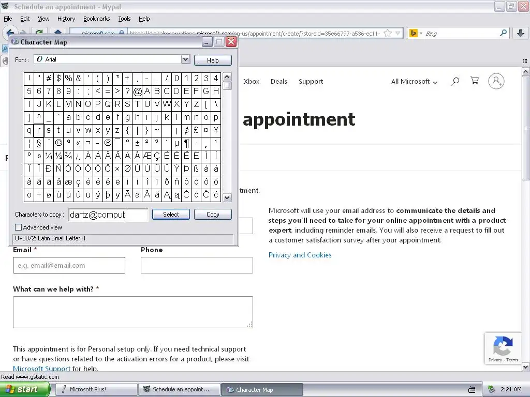Go to the Support navigation link
The height and width of the screenshot is (397, 530).
[311, 81]
